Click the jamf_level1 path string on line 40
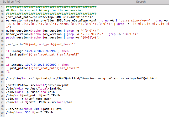169x117 pixels. (49, 44)
